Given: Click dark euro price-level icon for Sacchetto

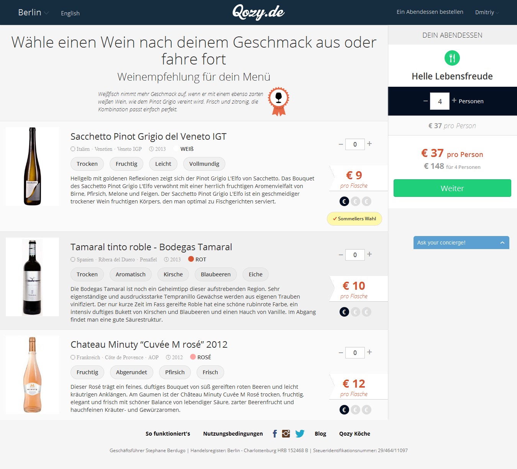Looking at the screenshot, I should point(344,201).
